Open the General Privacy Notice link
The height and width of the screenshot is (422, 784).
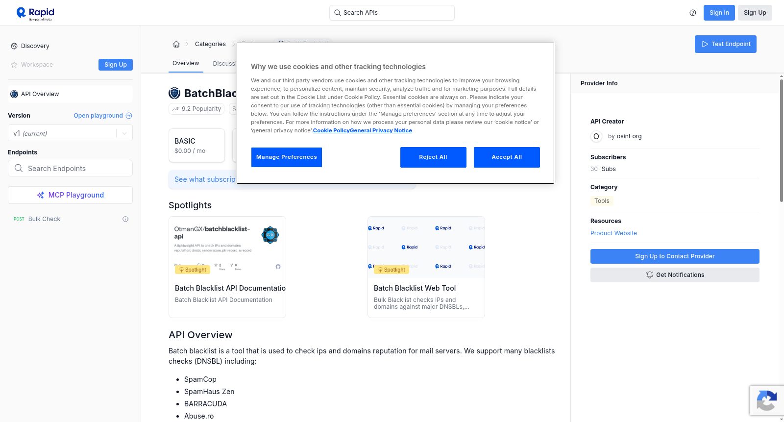[x=381, y=130]
